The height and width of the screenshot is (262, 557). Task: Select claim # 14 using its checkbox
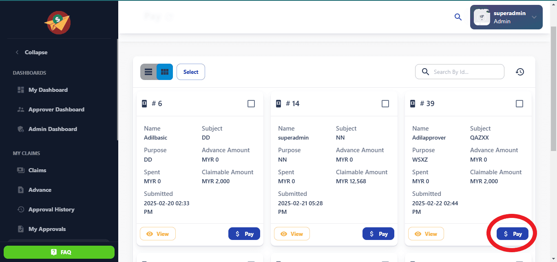tap(385, 104)
